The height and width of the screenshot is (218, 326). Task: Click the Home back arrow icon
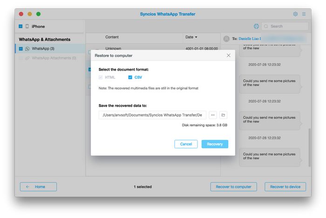[x=27, y=187]
